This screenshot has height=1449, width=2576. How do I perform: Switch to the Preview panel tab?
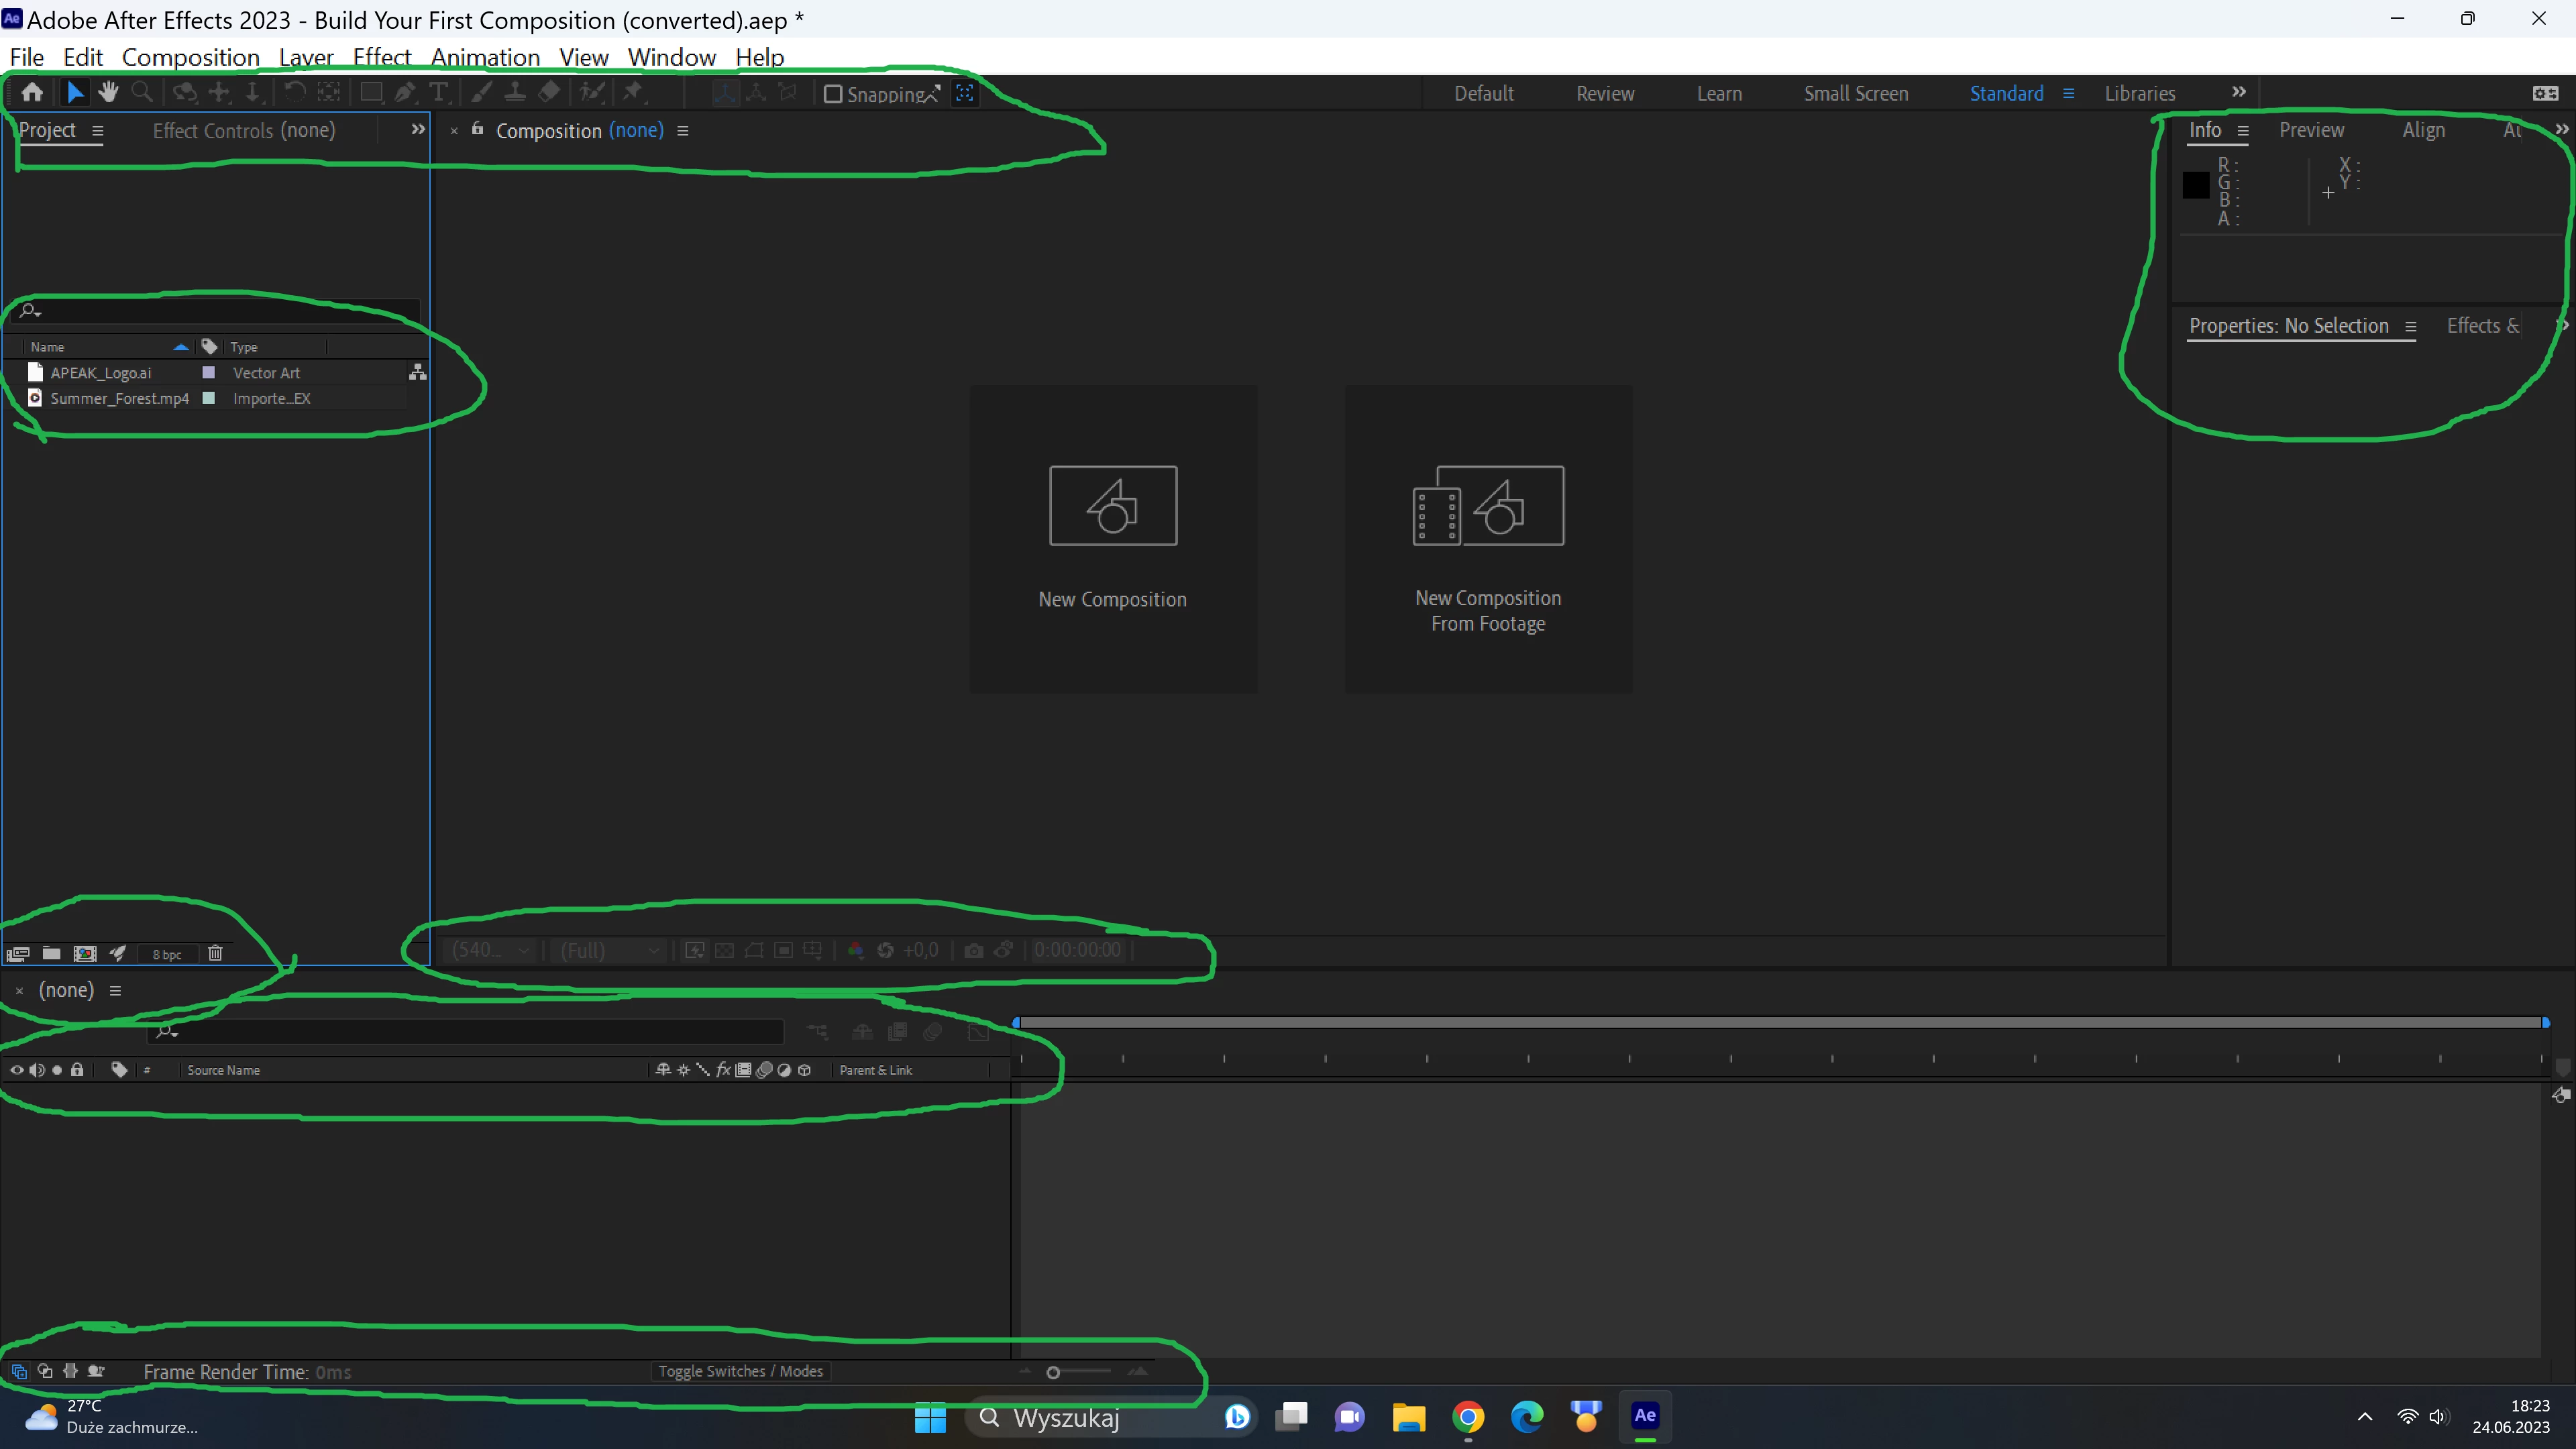pyautogui.click(x=2310, y=130)
